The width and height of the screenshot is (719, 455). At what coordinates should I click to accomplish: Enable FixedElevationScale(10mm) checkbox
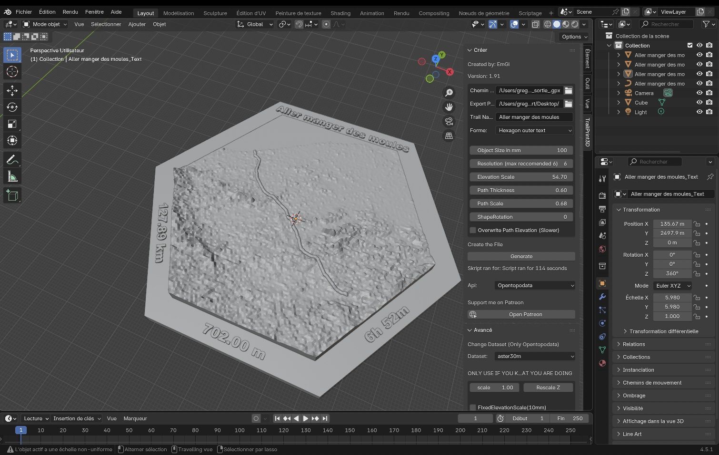click(473, 407)
